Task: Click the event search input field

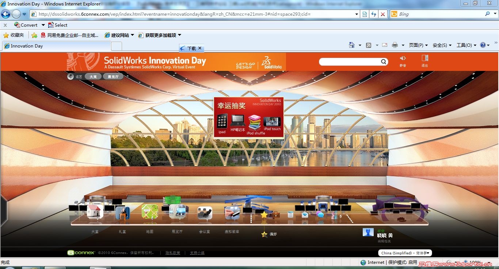Action: pos(350,62)
